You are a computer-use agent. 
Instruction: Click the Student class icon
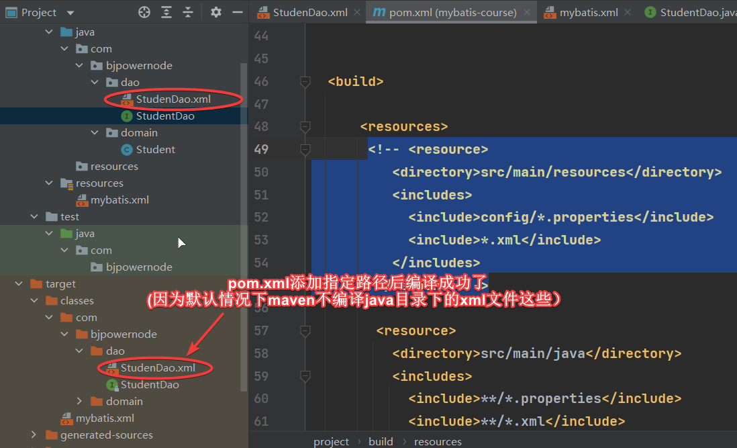point(126,150)
